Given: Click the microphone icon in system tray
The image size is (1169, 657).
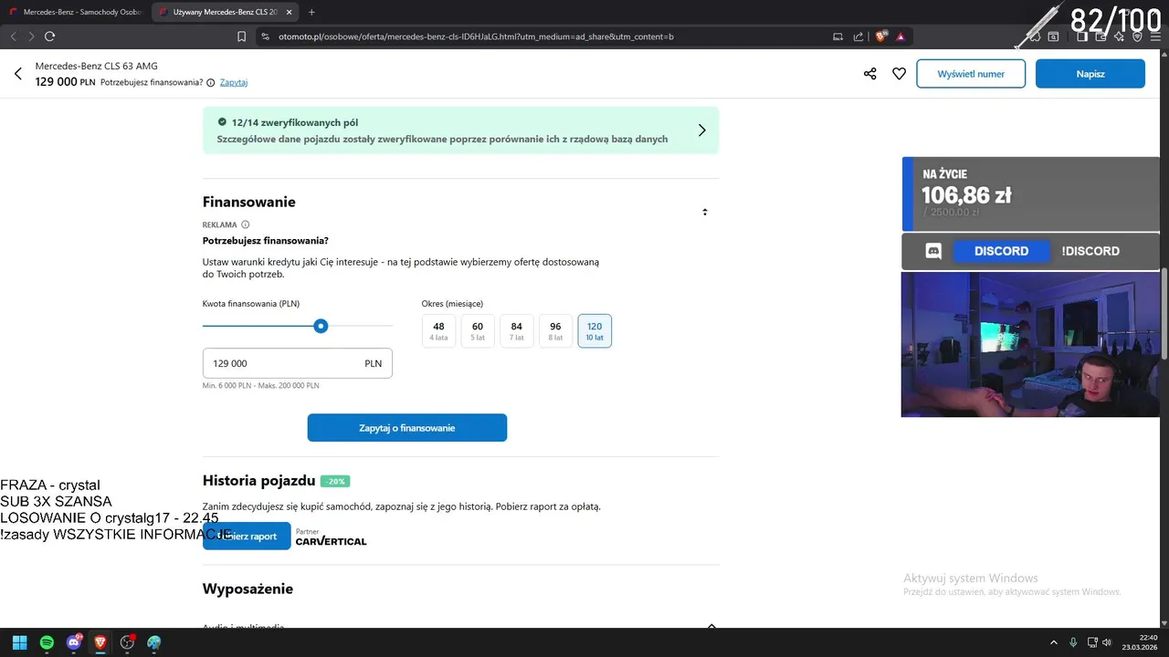Looking at the screenshot, I should 1073,642.
